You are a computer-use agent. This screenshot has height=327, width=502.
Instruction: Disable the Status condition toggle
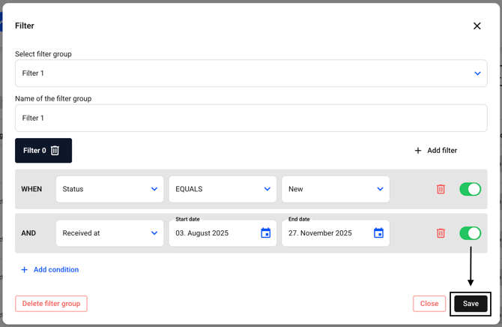tap(470, 189)
